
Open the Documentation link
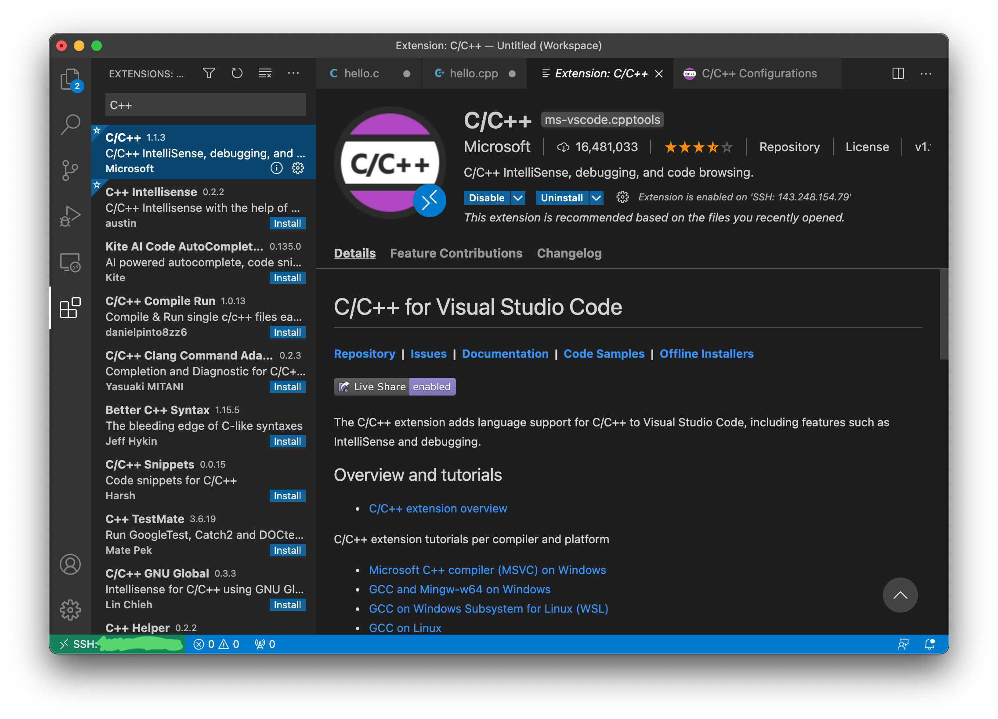click(x=505, y=354)
